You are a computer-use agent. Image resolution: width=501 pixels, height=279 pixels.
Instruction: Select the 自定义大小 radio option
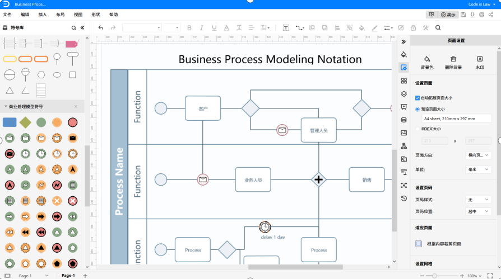click(417, 129)
